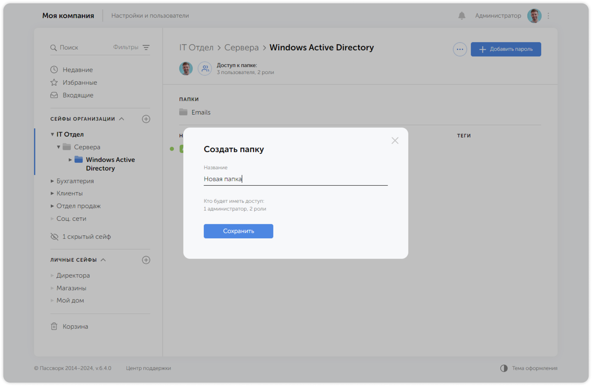Click the Название folder name field
This screenshot has width=592, height=386.
295,179
